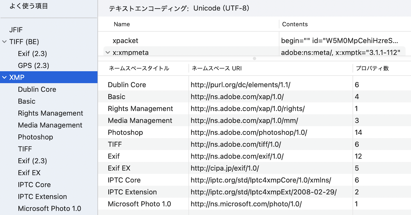Collapse the XMP tree node chevron
411x215 pixels.
point(4,77)
